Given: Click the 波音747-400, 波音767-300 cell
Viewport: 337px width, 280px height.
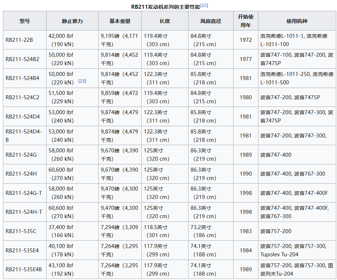Looking at the screenshot, I should point(297,174).
